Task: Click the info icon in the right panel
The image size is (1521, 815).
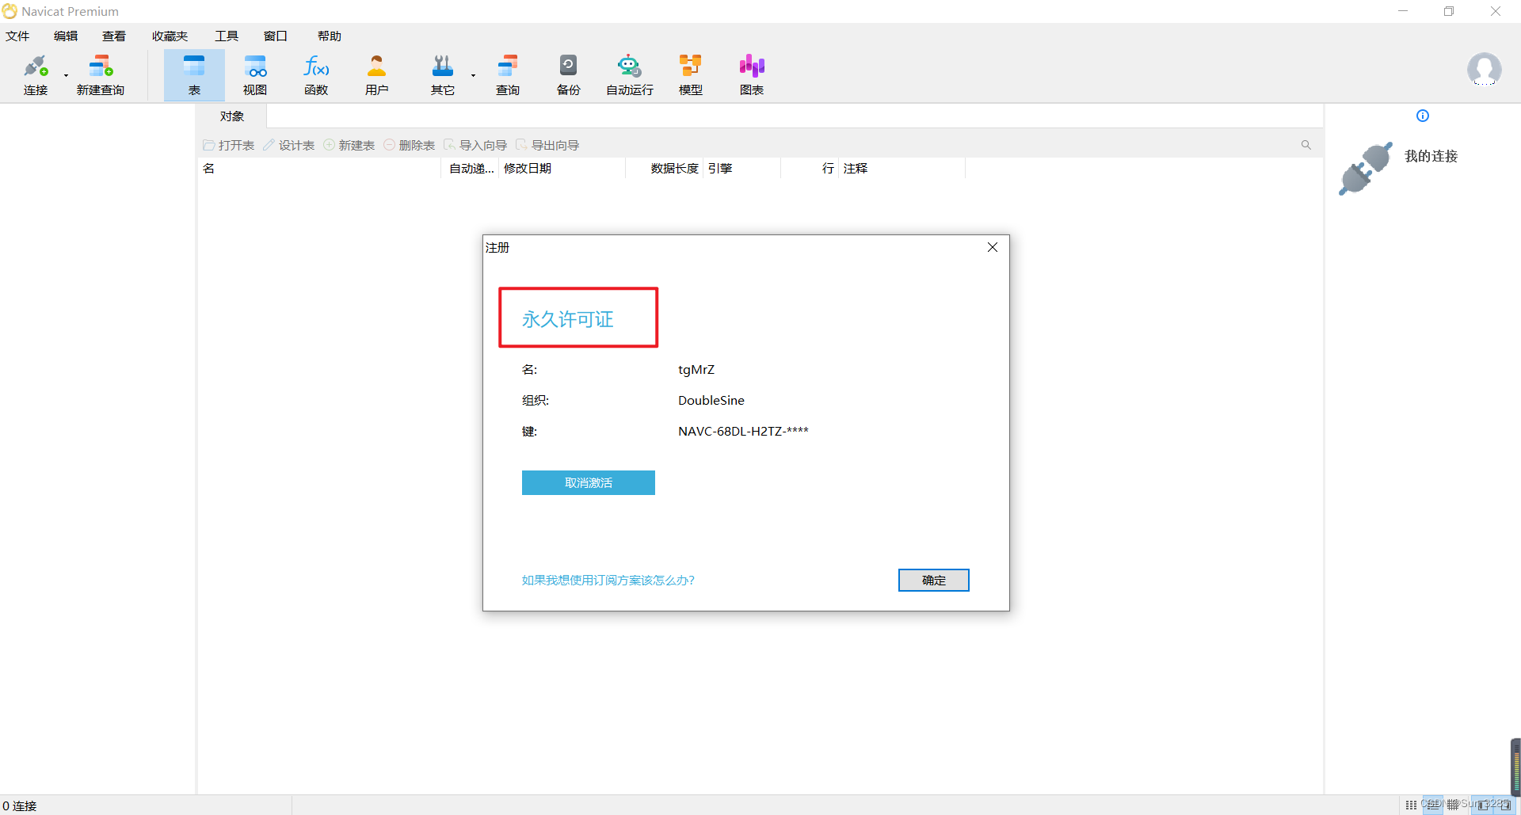Action: point(1423,116)
